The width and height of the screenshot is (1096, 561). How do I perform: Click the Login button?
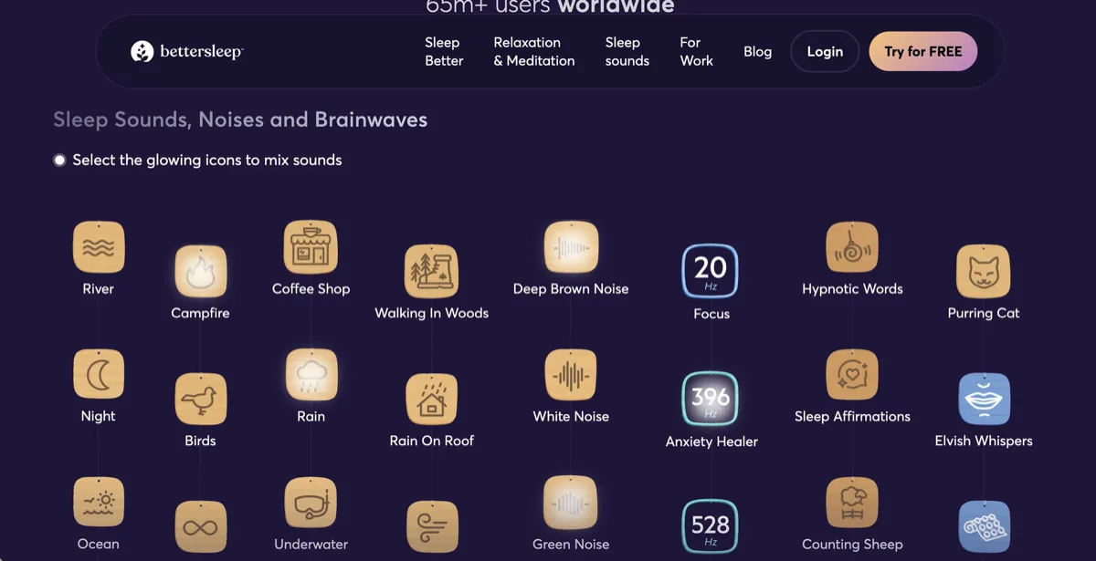[x=824, y=51]
